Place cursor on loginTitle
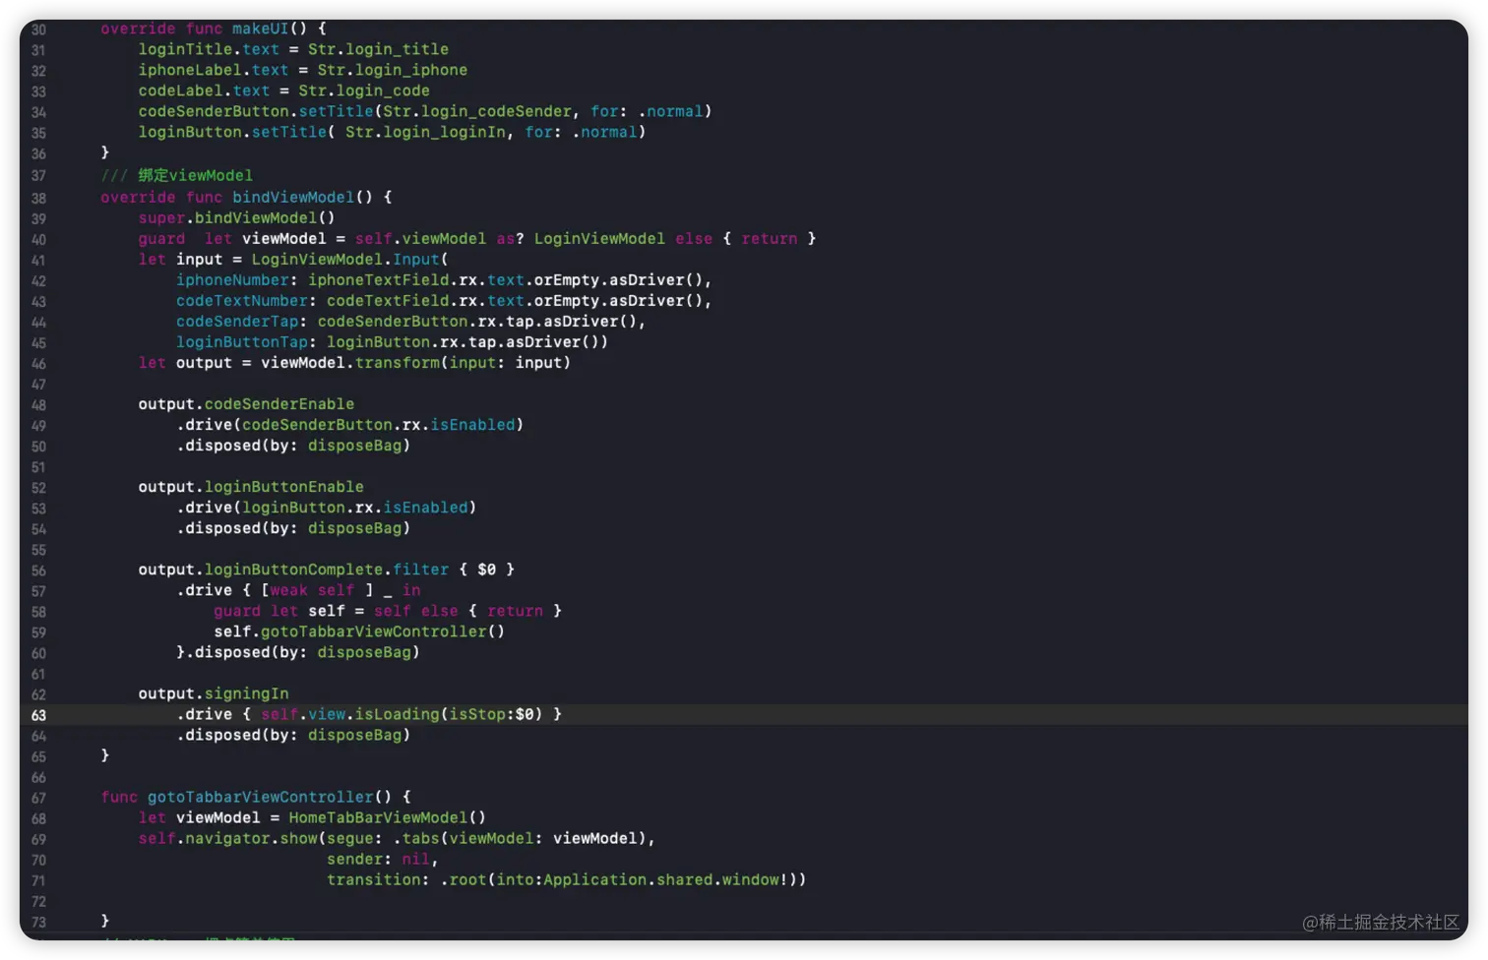The image size is (1488, 960). [185, 49]
